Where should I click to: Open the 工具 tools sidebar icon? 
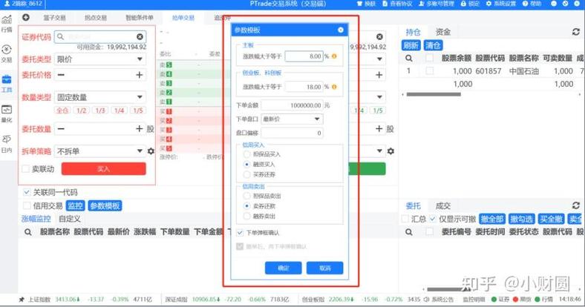7,84
